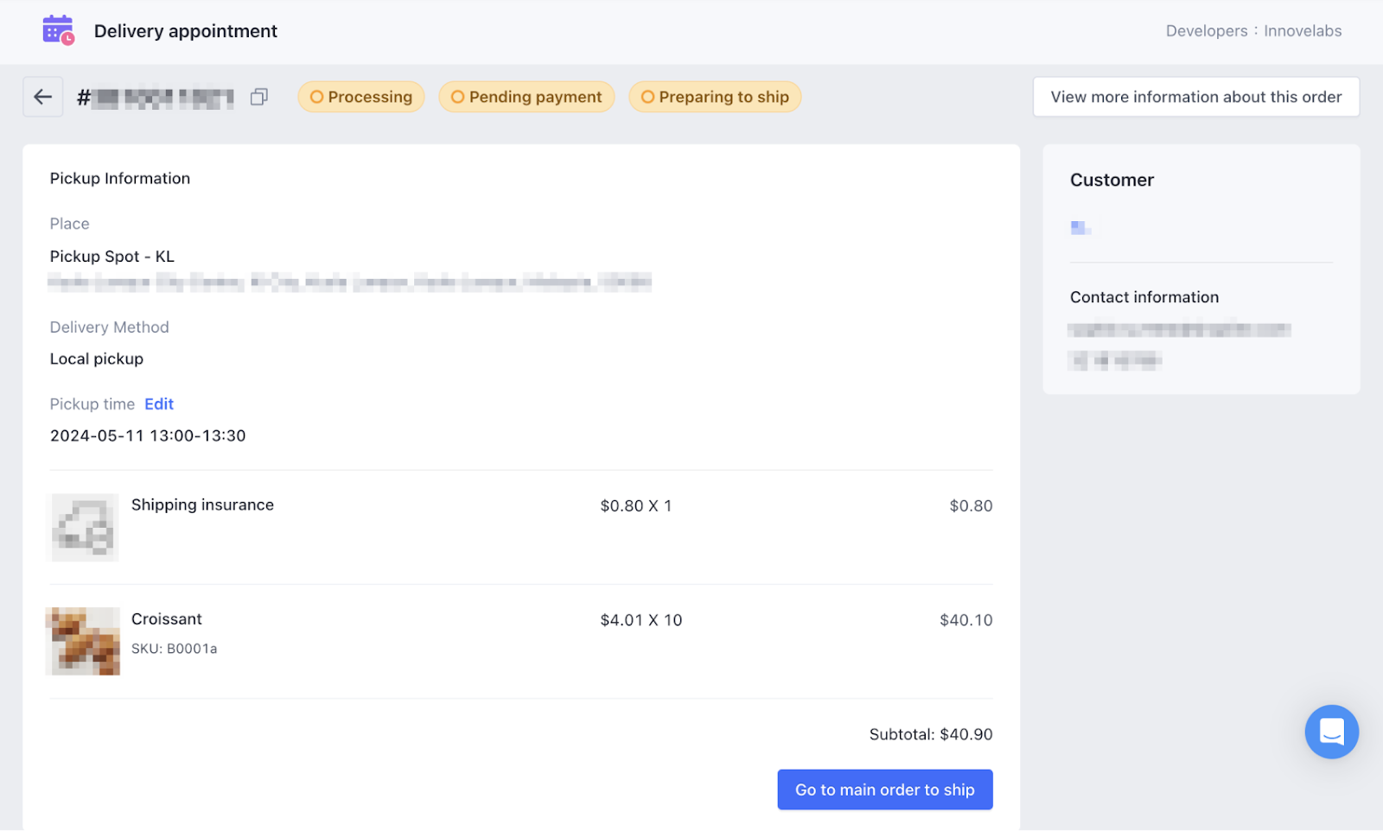Viewport: 1383px width, 831px height.
Task: Click the customer avatar icon
Action: point(1080,228)
